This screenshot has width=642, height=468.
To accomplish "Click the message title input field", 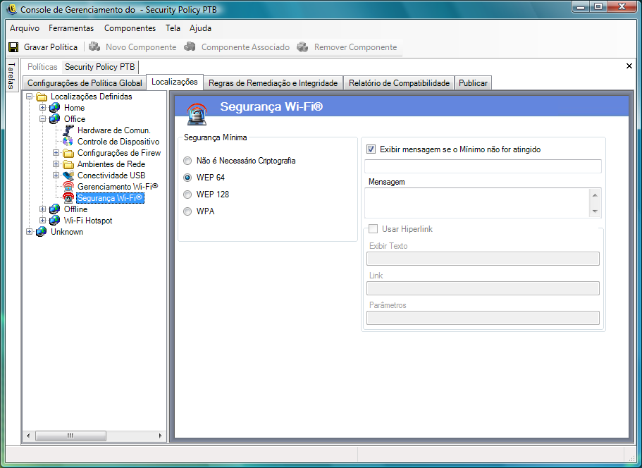I will [x=483, y=166].
